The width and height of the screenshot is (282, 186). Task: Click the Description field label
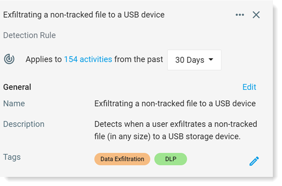24,124
